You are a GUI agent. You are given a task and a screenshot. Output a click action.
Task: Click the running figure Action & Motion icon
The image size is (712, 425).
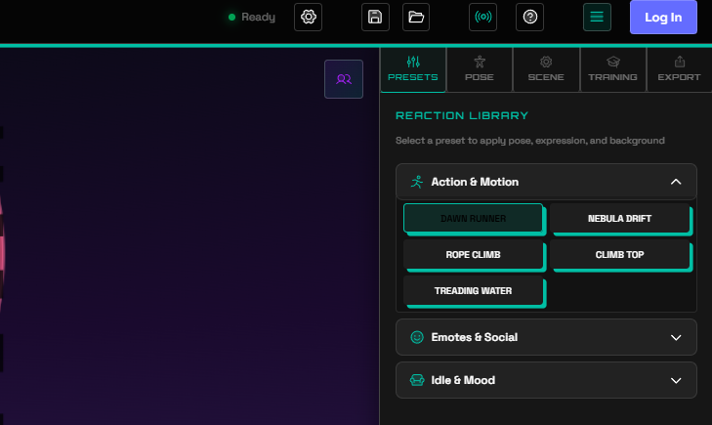pyautogui.click(x=417, y=182)
